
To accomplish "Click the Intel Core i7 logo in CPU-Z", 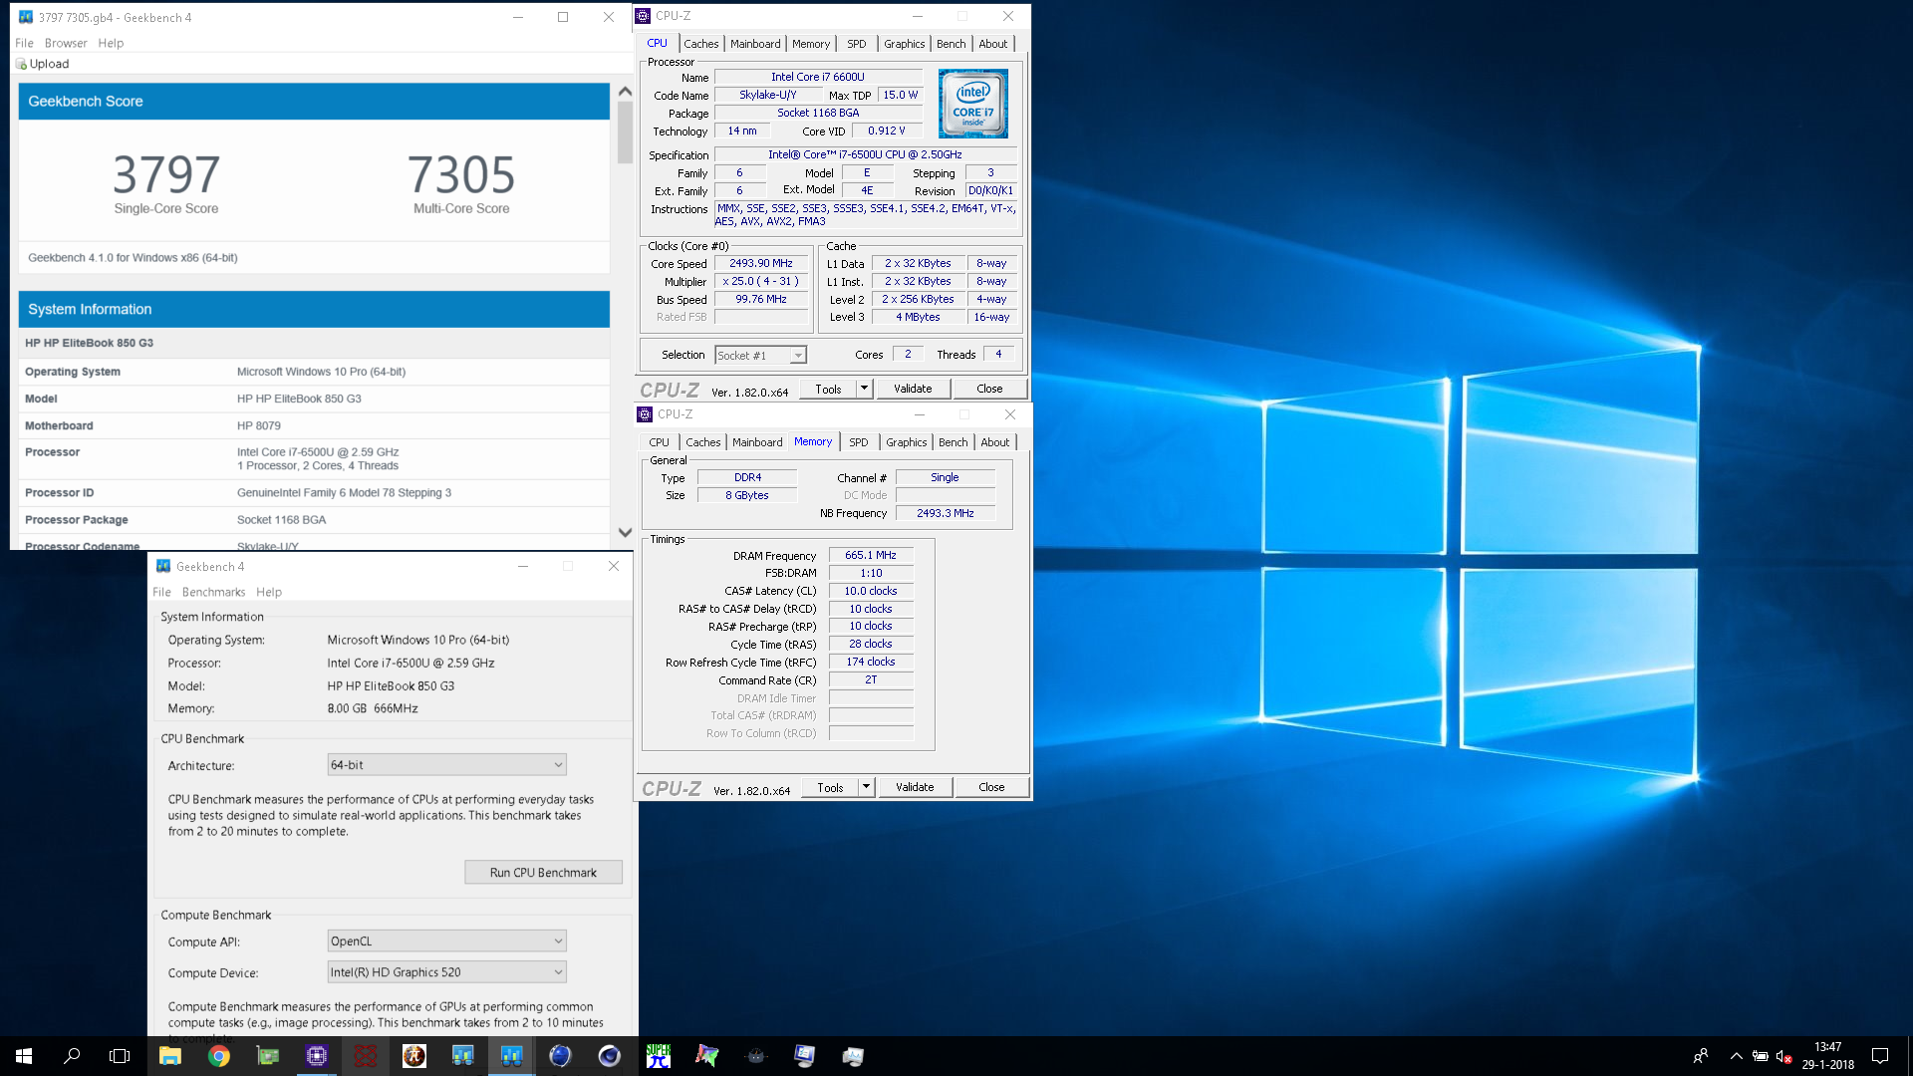I will pyautogui.click(x=972, y=104).
